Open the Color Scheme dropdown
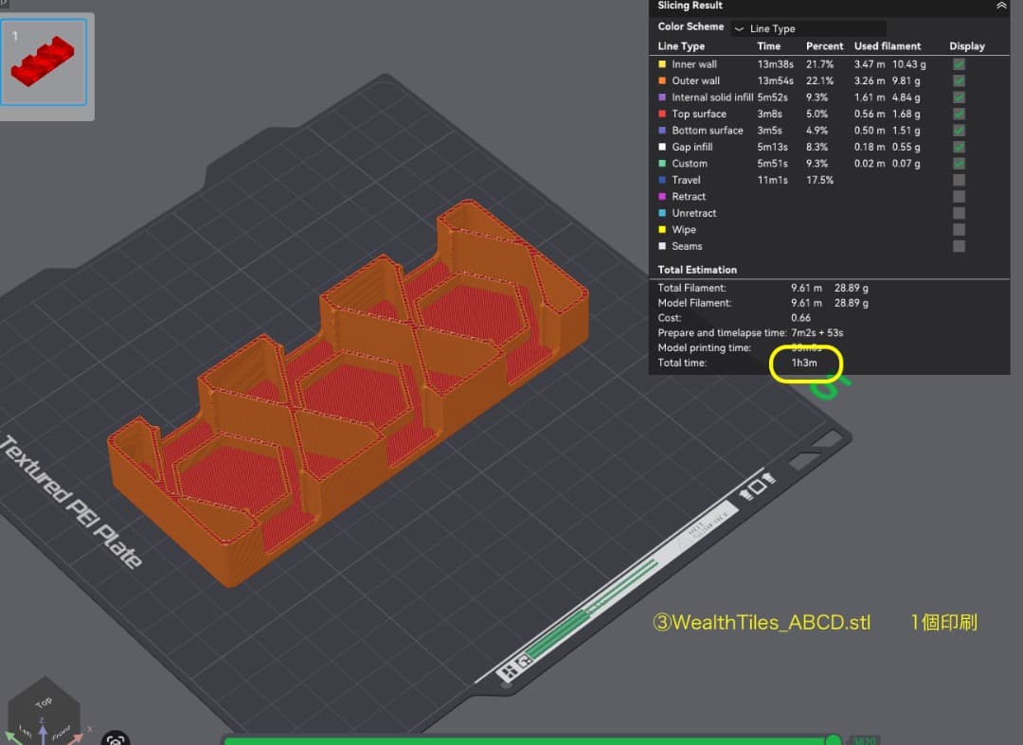The height and width of the screenshot is (745, 1023). (808, 28)
